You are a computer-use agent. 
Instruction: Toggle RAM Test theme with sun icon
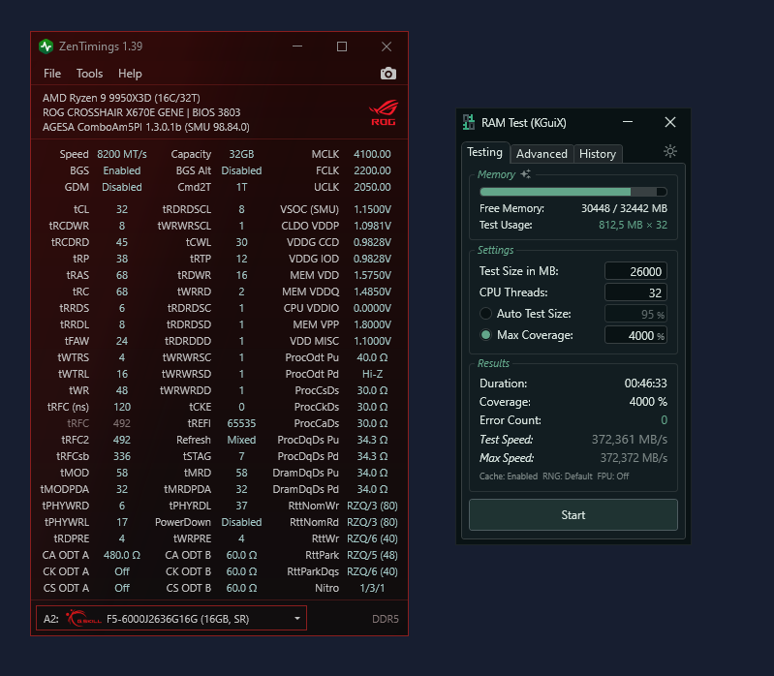click(669, 151)
